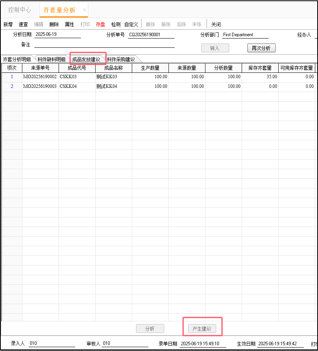Screen dimensions: 318x351
Task: Open 料件缺料明细 tab
Action: tap(51, 59)
